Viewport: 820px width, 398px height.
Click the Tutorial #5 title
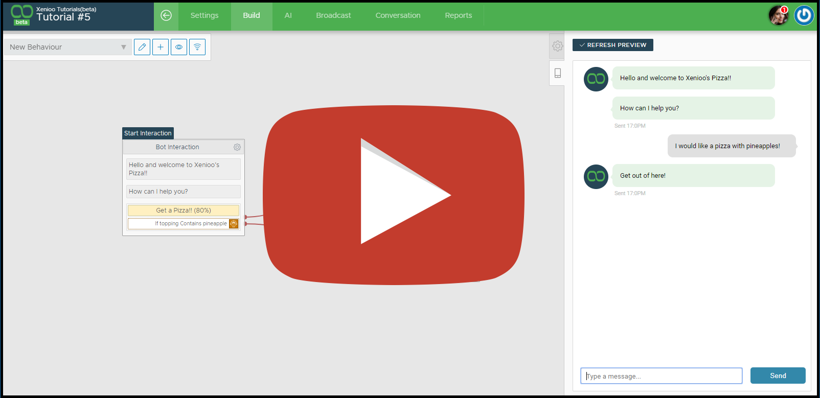click(x=63, y=17)
